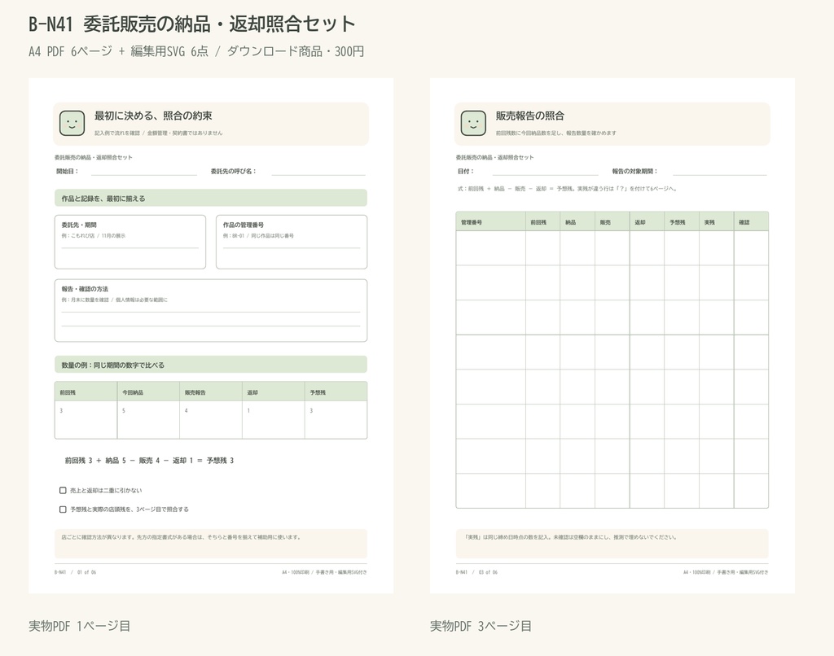
Task: Click the 報告の対象期間 blank line
Action: pyautogui.click(x=720, y=173)
